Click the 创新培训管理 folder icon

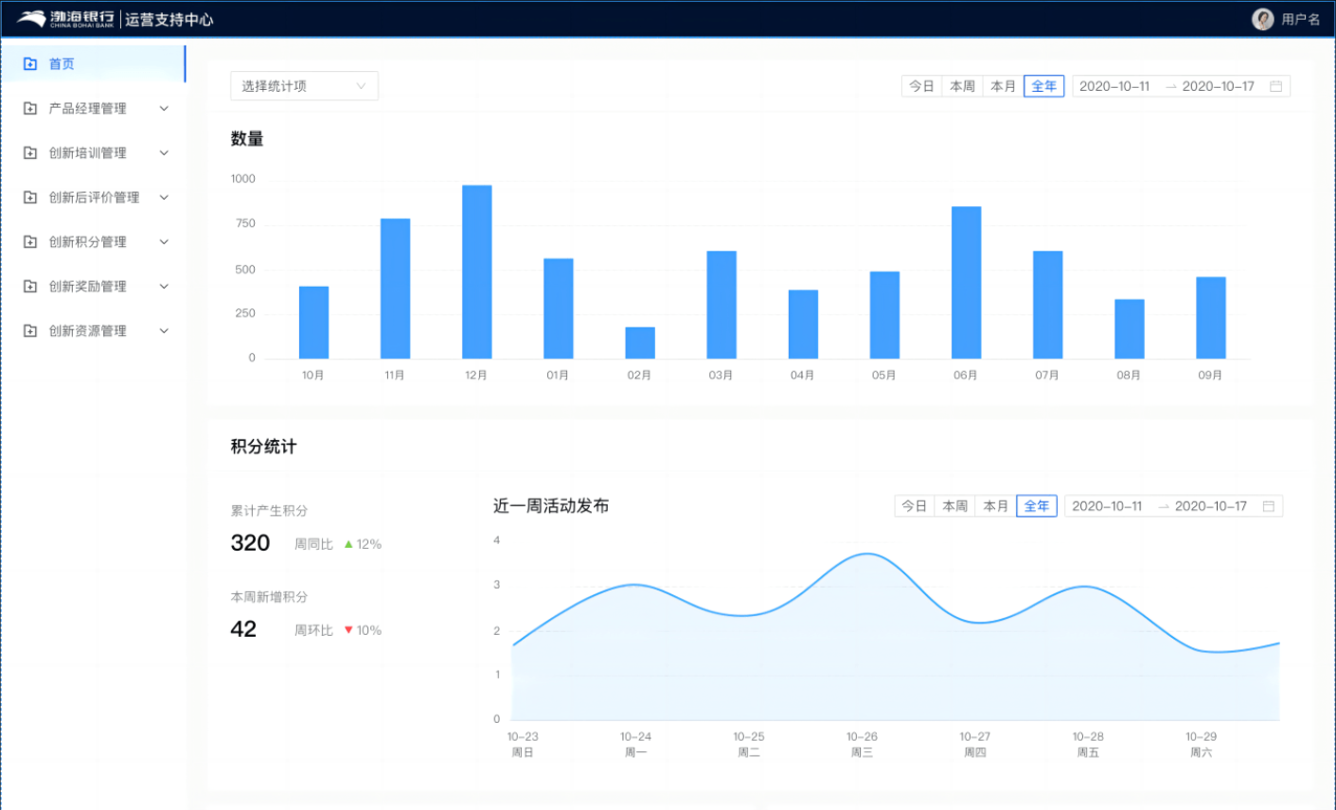pyautogui.click(x=30, y=153)
